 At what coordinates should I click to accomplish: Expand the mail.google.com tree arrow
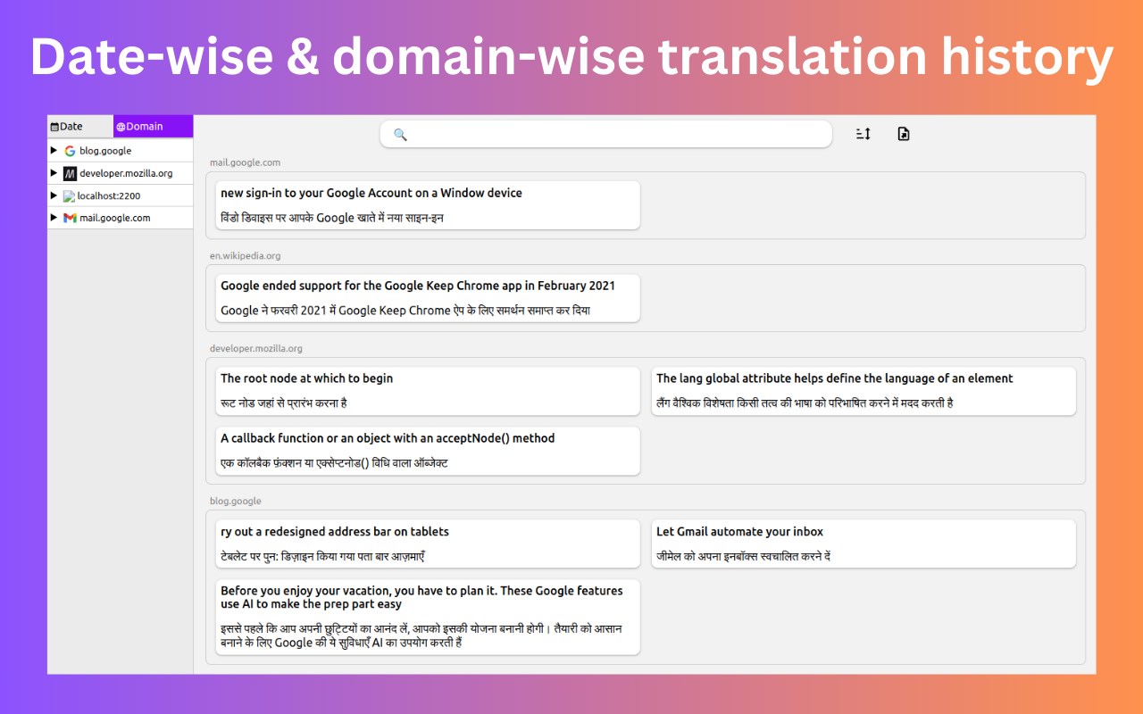click(x=54, y=217)
